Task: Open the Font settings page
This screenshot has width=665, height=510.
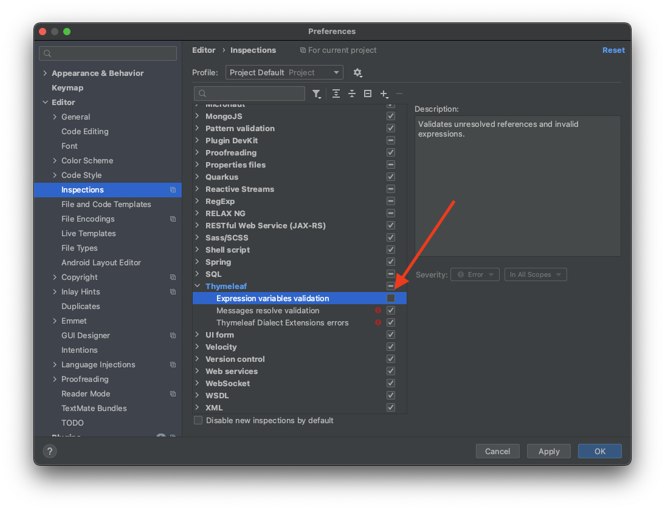Action: coord(69,146)
